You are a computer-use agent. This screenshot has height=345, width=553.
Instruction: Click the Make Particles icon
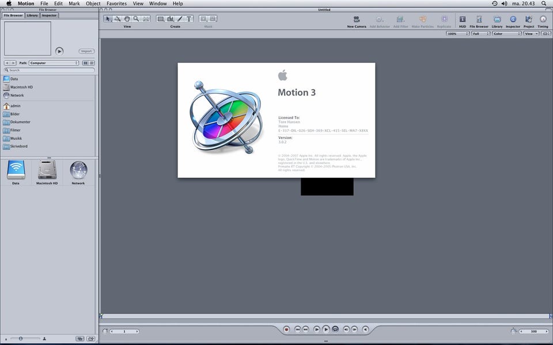tap(422, 20)
